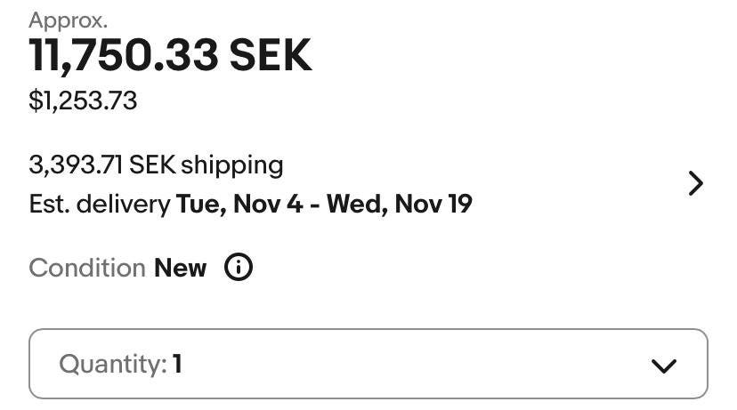Click the 11,750.33 SEK approximate price
The height and width of the screenshot is (410, 737).
[x=170, y=56]
